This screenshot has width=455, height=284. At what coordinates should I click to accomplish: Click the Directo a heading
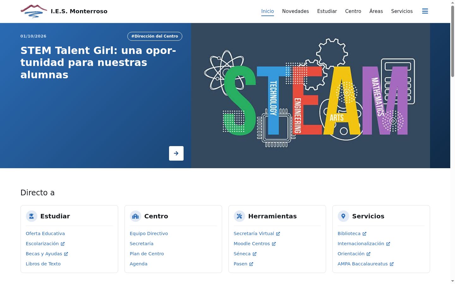tap(38, 193)
